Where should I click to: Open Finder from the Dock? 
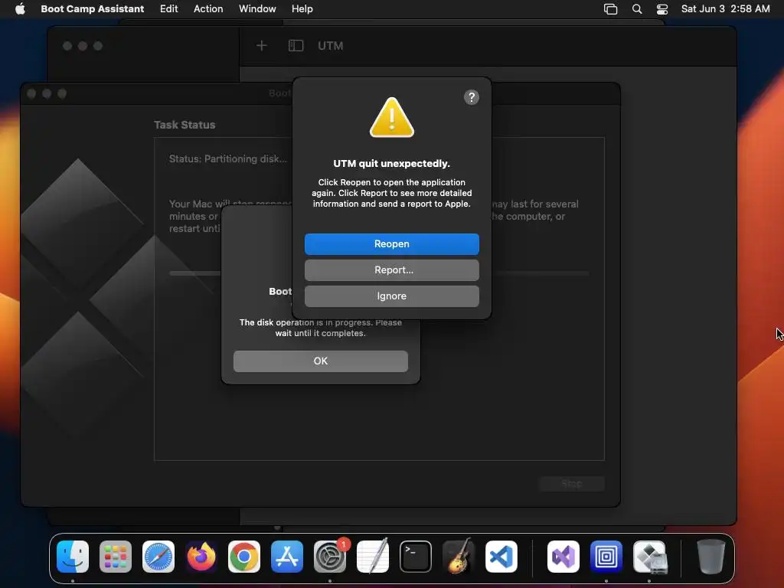(x=73, y=557)
